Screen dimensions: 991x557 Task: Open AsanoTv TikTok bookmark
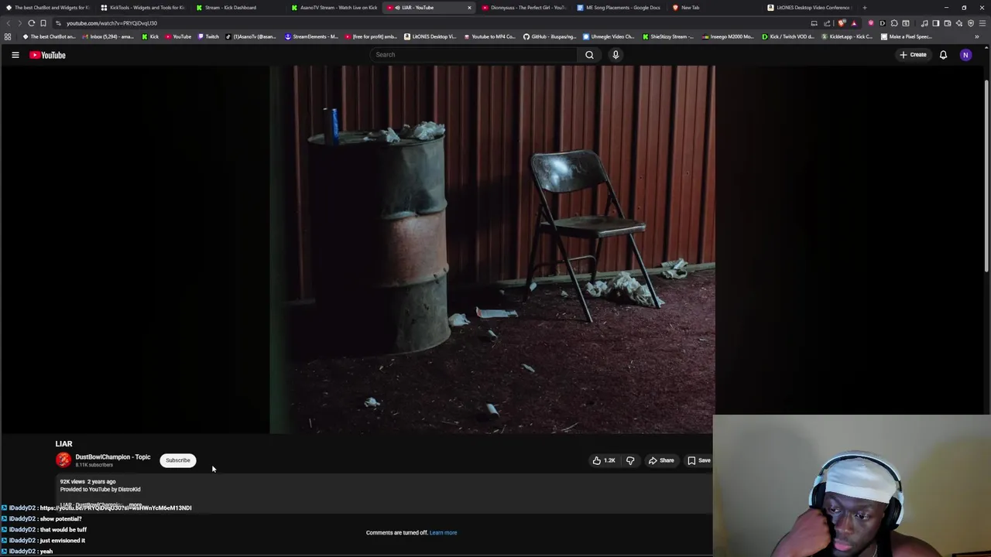pos(251,36)
